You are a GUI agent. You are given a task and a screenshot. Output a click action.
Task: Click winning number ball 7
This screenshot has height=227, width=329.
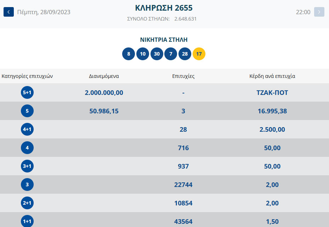point(171,54)
